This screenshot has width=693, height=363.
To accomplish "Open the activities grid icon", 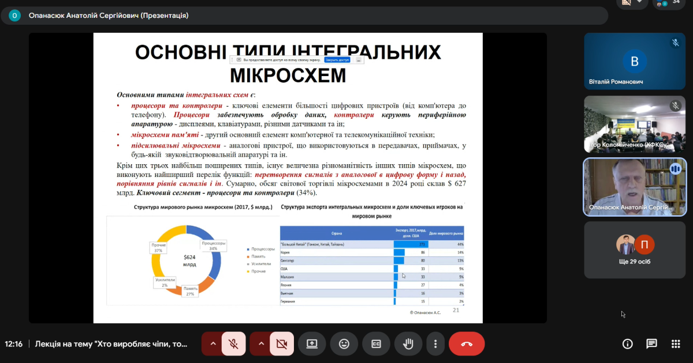I will [676, 344].
